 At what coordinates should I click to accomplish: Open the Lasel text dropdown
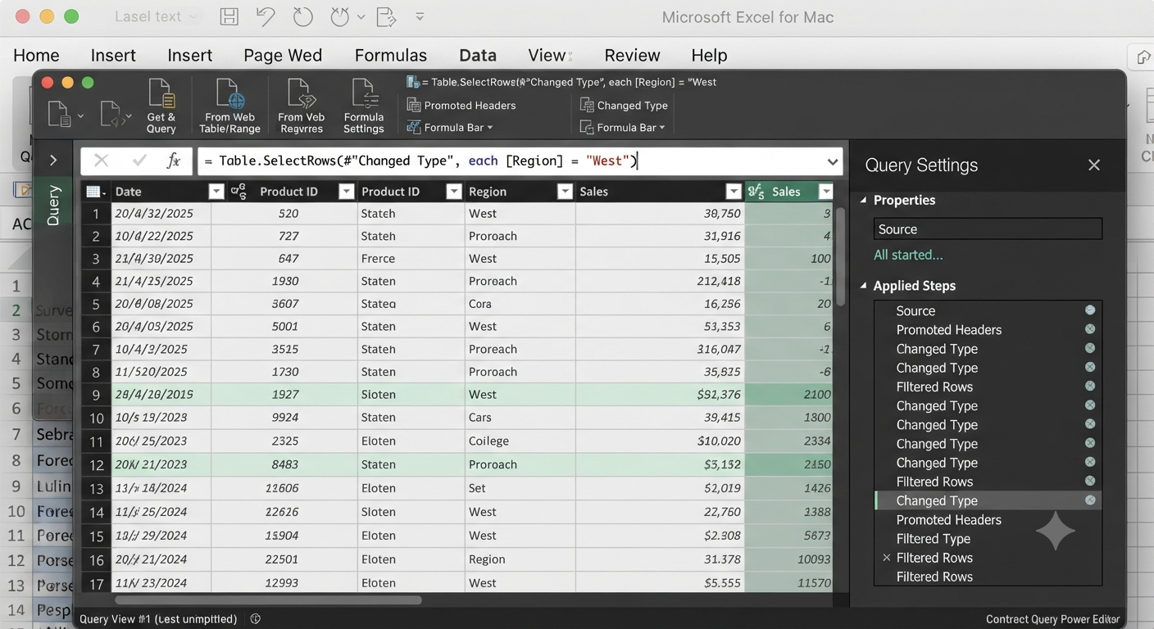tap(157, 16)
